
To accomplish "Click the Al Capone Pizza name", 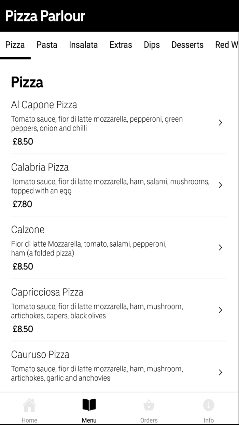I will (44, 105).
